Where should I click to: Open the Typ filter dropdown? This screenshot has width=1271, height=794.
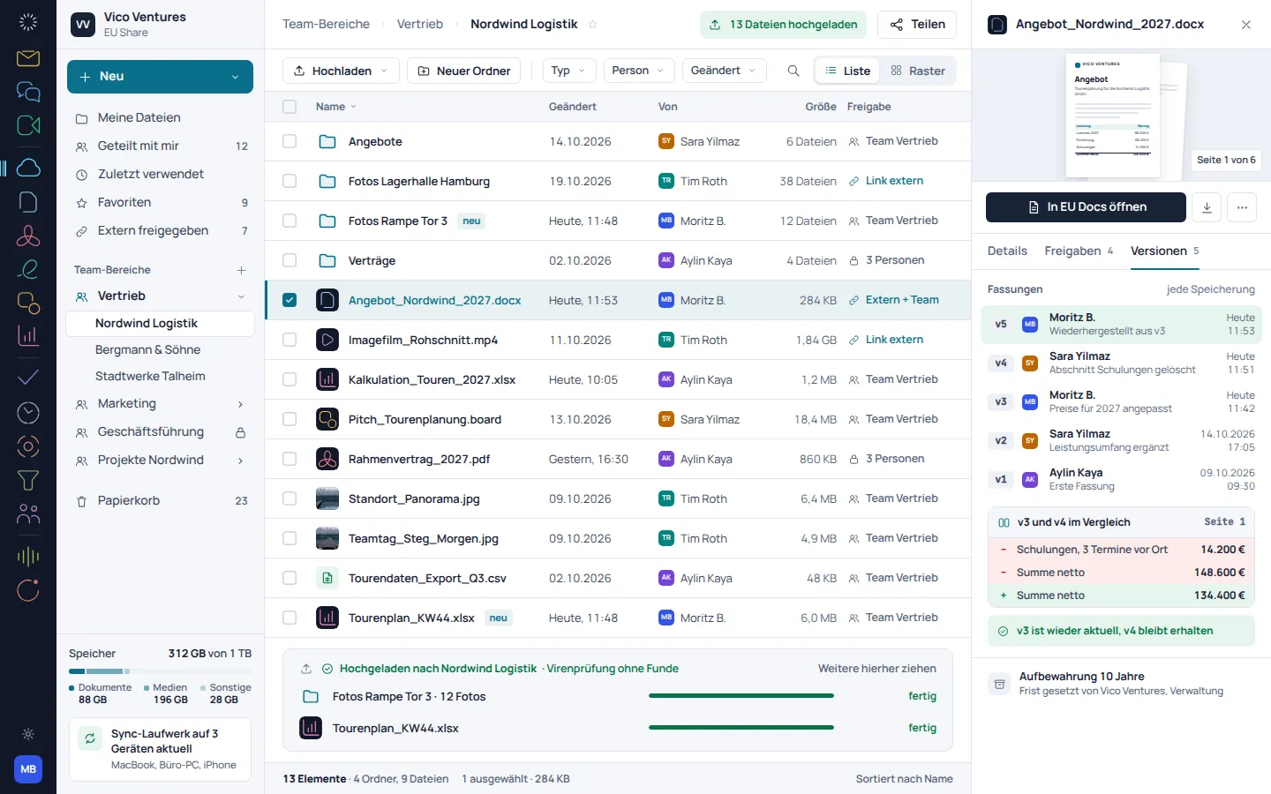tap(569, 71)
